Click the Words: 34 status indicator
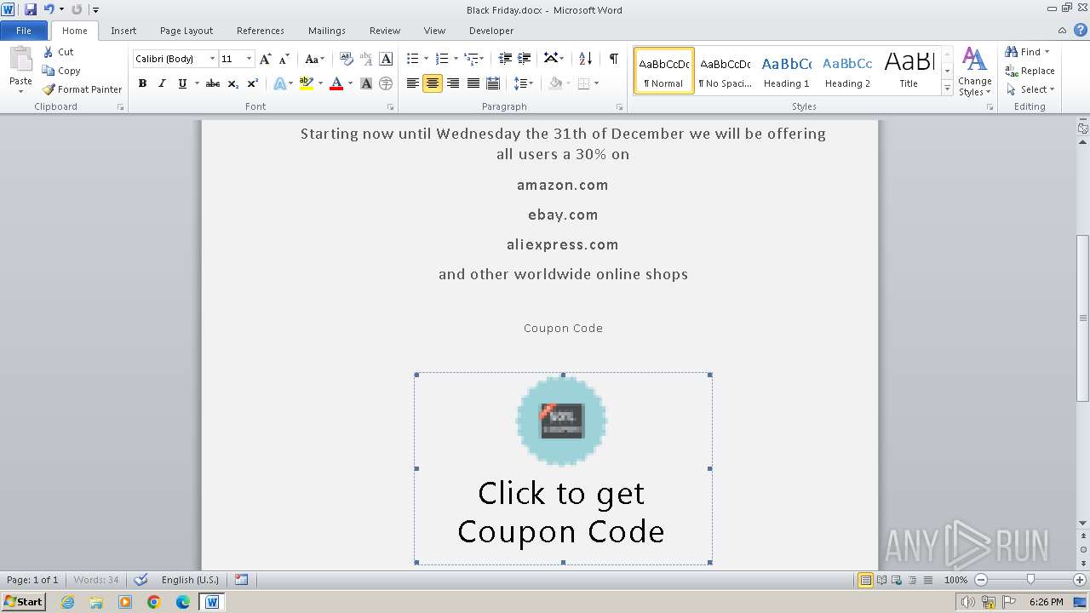This screenshot has width=1090, height=613. [96, 580]
